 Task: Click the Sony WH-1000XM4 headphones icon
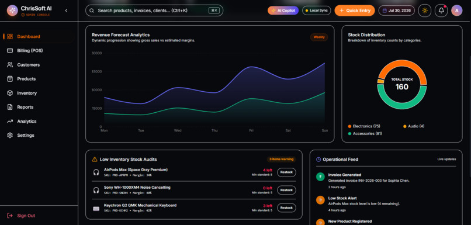pyautogui.click(x=96, y=190)
